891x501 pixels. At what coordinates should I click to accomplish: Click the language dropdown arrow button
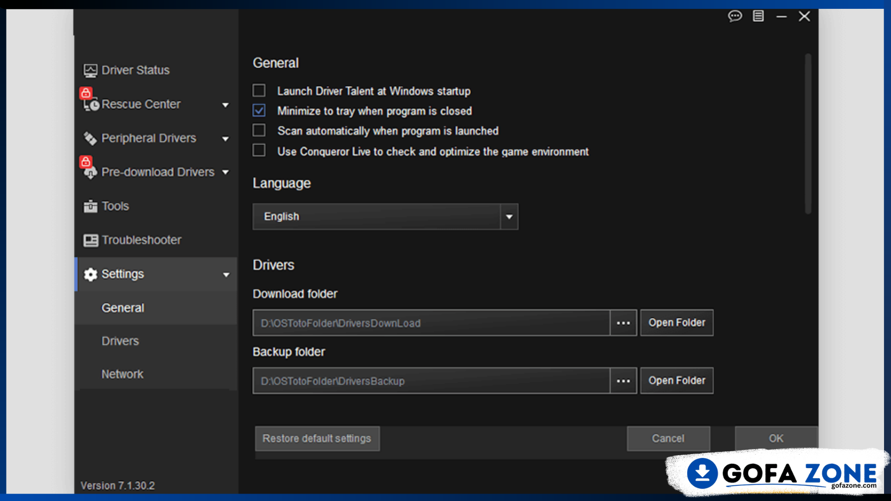tap(509, 217)
